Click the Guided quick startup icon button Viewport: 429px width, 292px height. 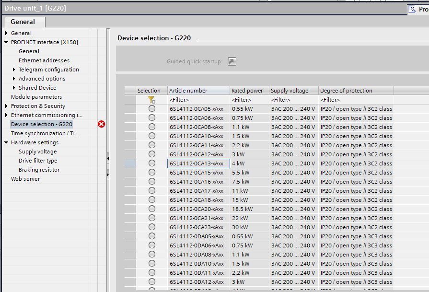pyautogui.click(x=232, y=61)
